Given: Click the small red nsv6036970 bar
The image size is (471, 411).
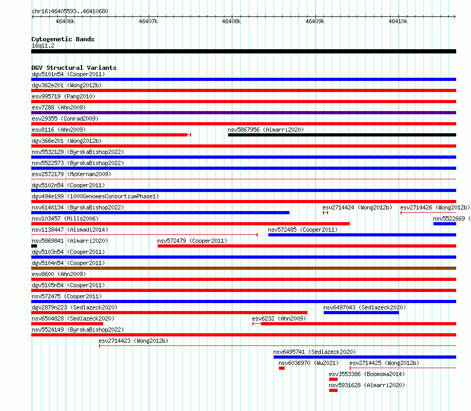Looking at the screenshot, I should point(282,368).
